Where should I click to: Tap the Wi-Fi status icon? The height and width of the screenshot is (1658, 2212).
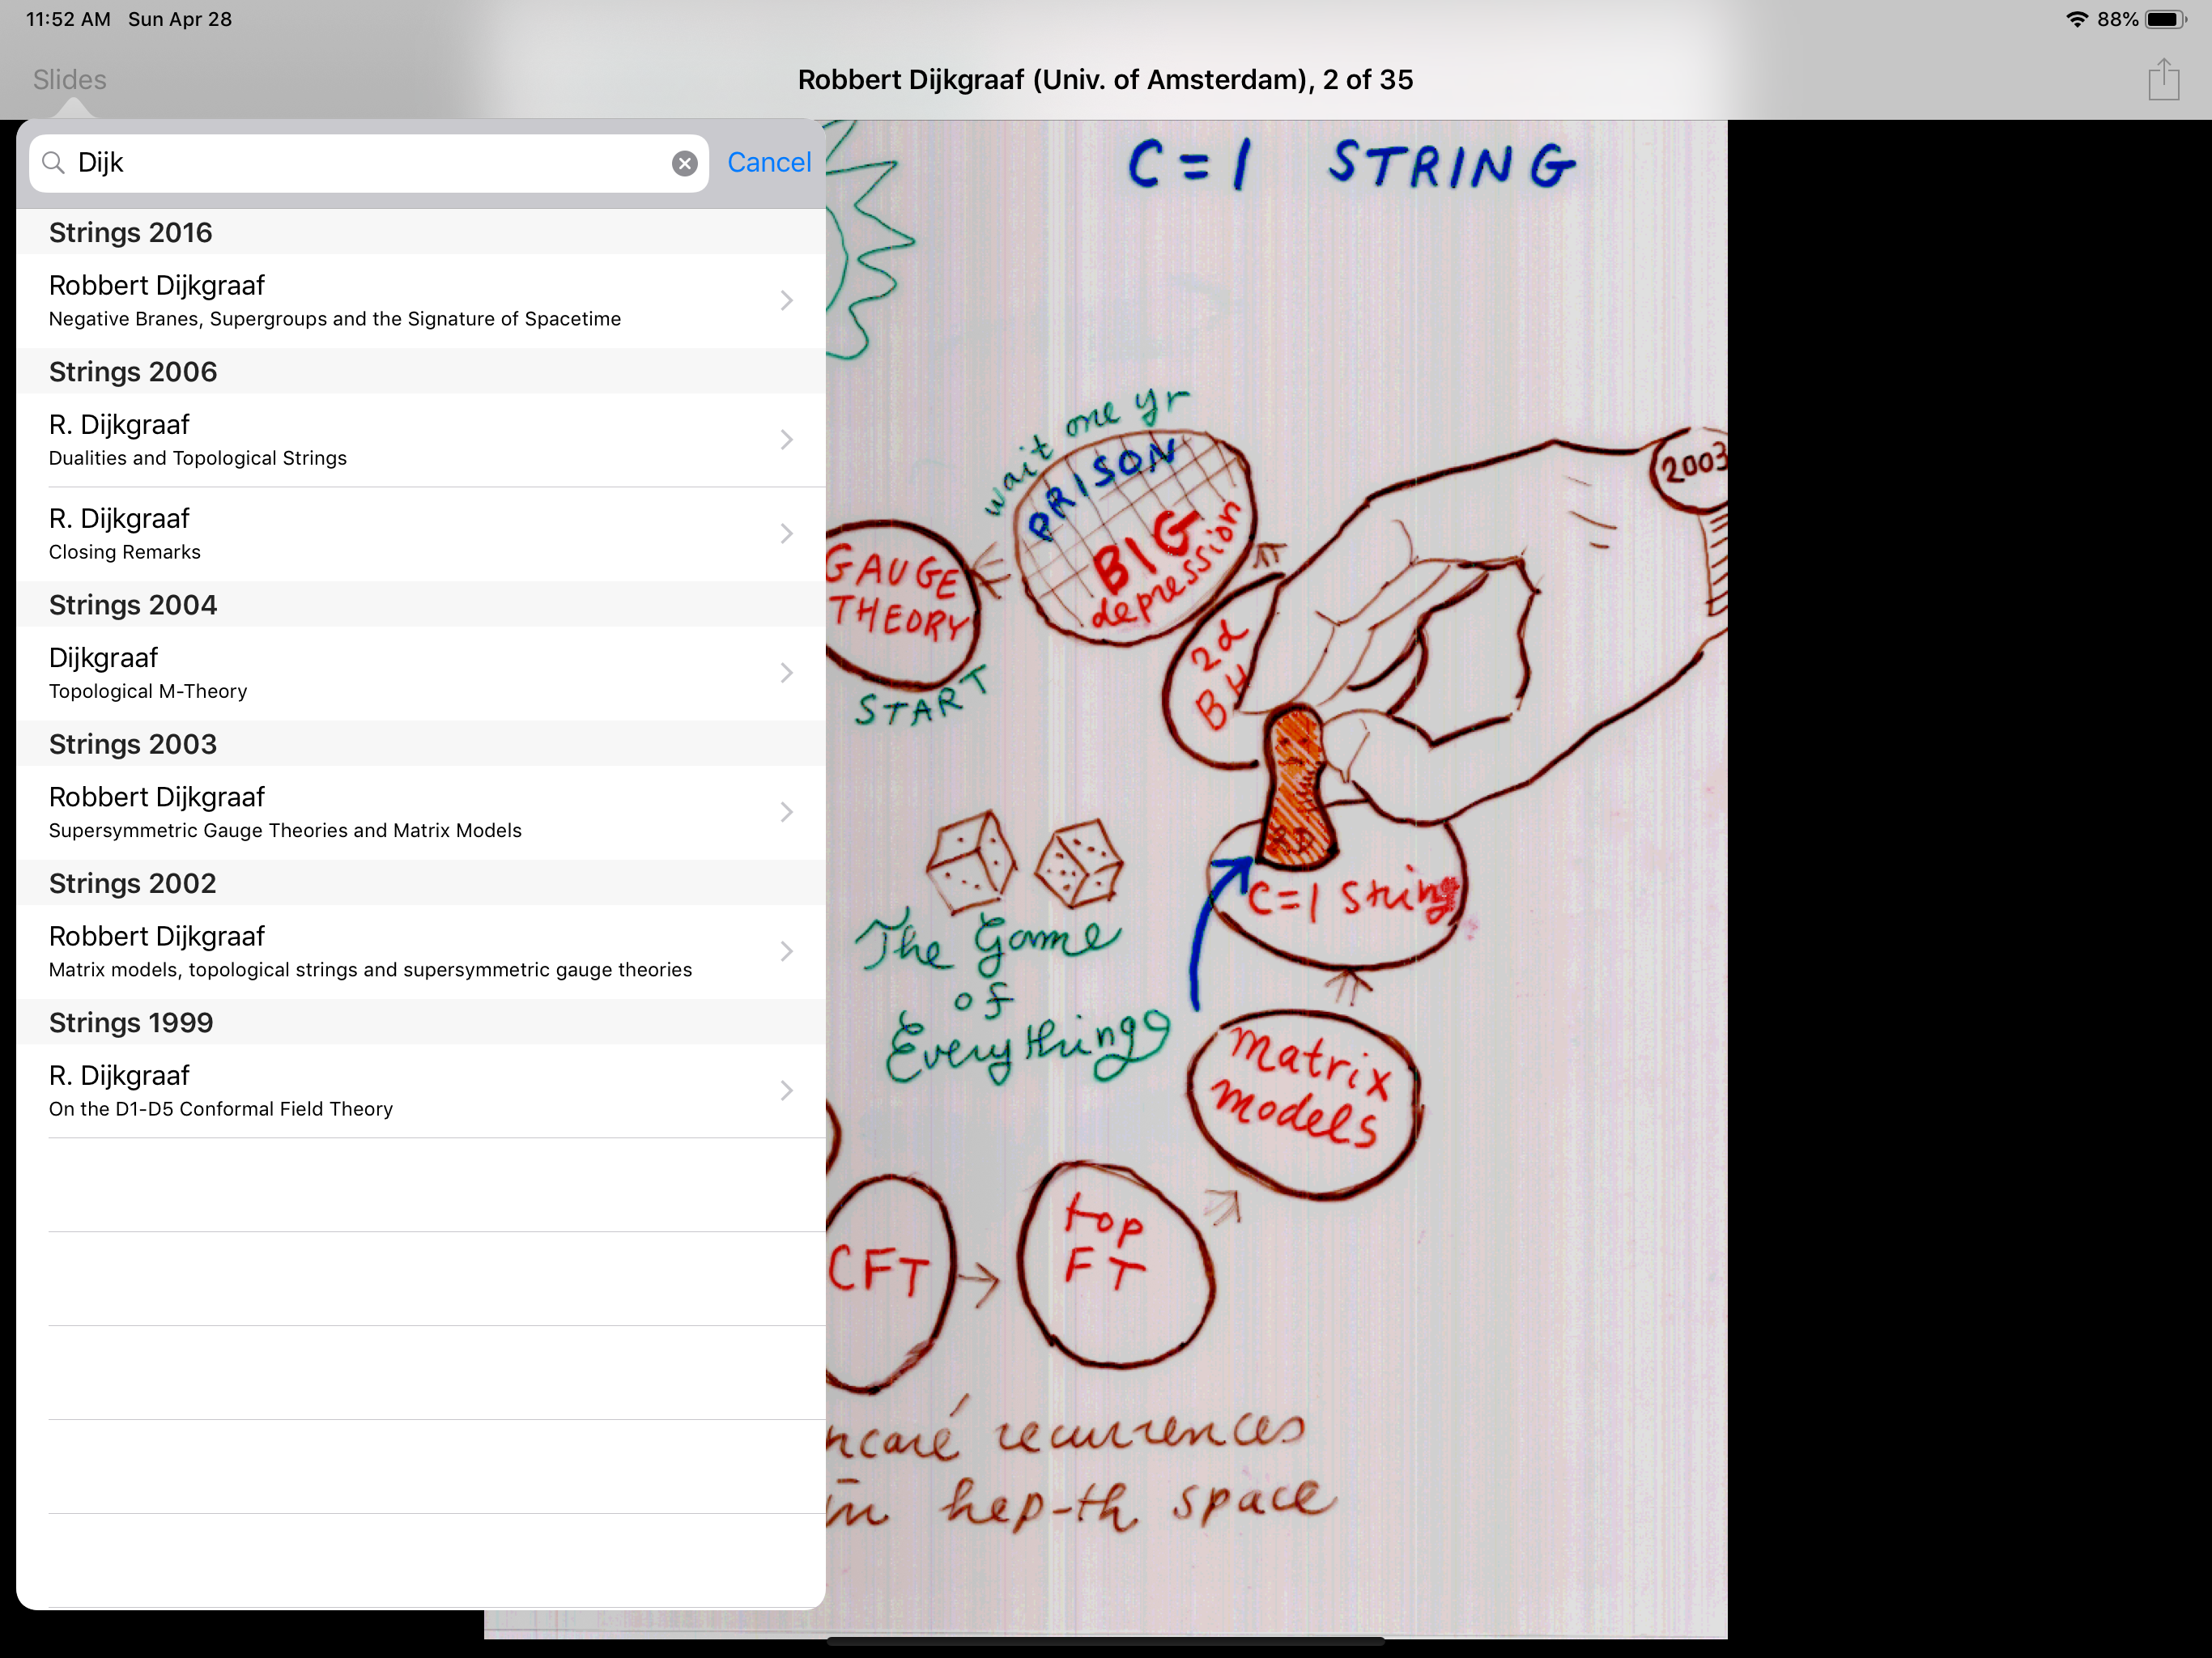coord(2076,19)
